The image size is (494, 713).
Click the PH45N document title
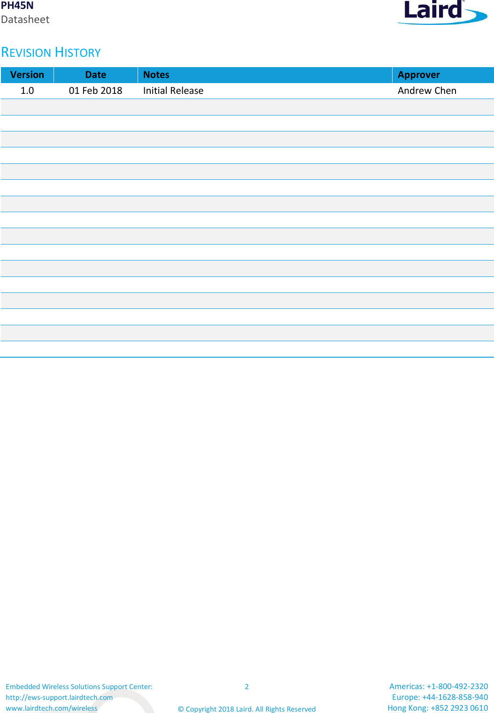point(17,6)
